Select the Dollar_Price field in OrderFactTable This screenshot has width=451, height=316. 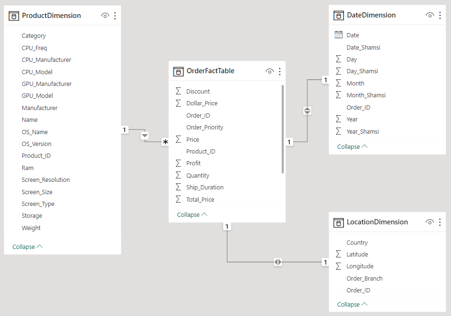[201, 103]
